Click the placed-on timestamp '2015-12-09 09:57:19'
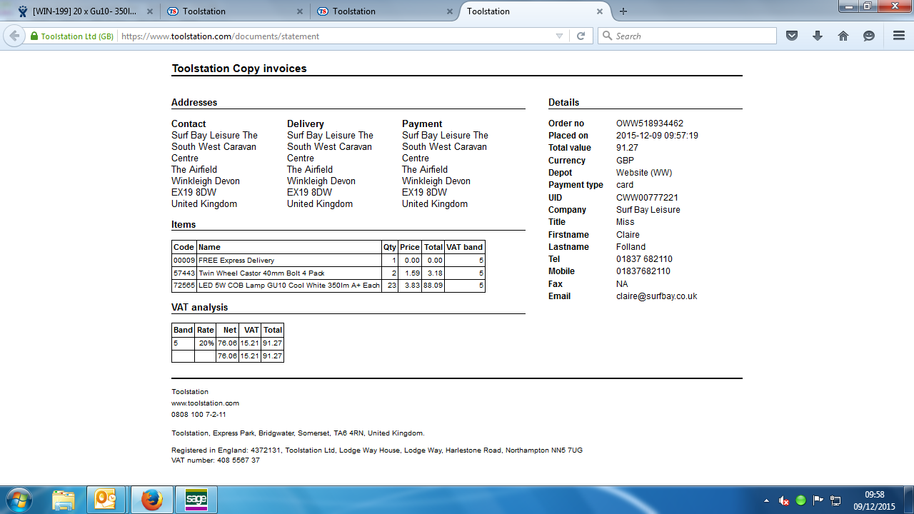The height and width of the screenshot is (514, 914). coord(657,136)
